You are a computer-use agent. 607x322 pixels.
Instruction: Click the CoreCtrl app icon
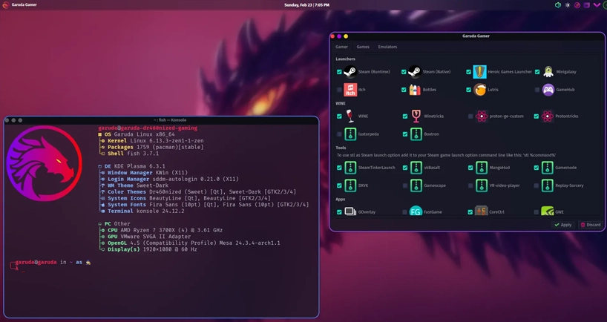[481, 211]
